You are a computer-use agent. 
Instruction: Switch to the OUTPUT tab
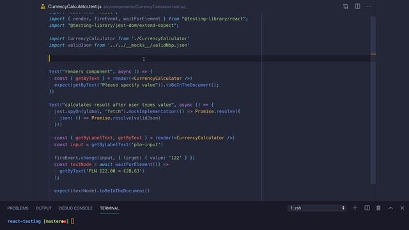click(x=43, y=208)
